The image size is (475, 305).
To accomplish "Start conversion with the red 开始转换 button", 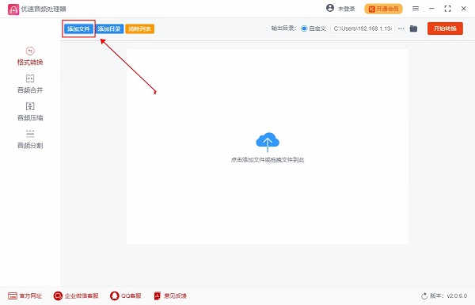I will click(x=445, y=29).
